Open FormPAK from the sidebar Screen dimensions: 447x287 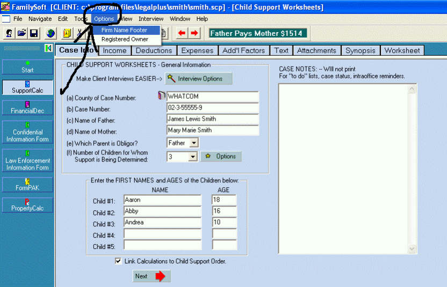tap(27, 185)
